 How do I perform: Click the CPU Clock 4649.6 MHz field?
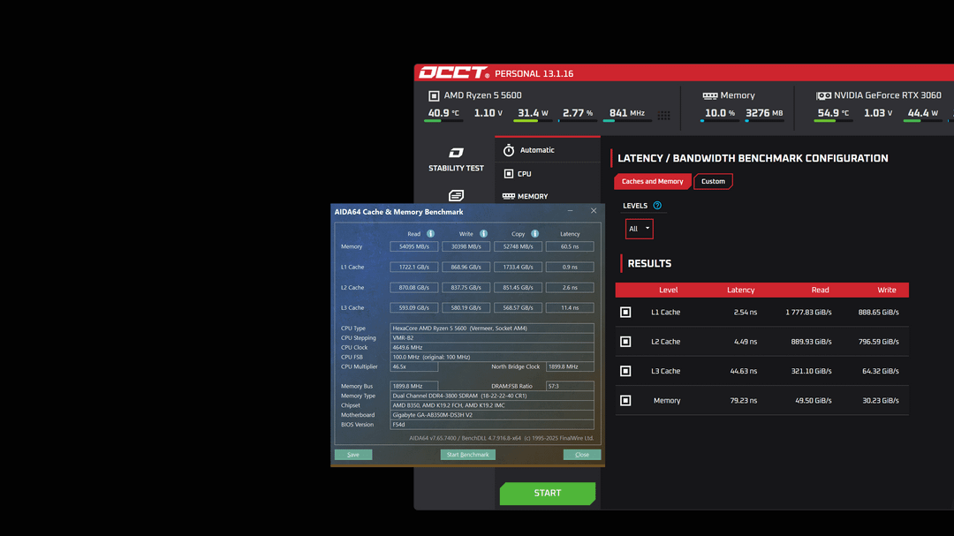click(x=492, y=347)
